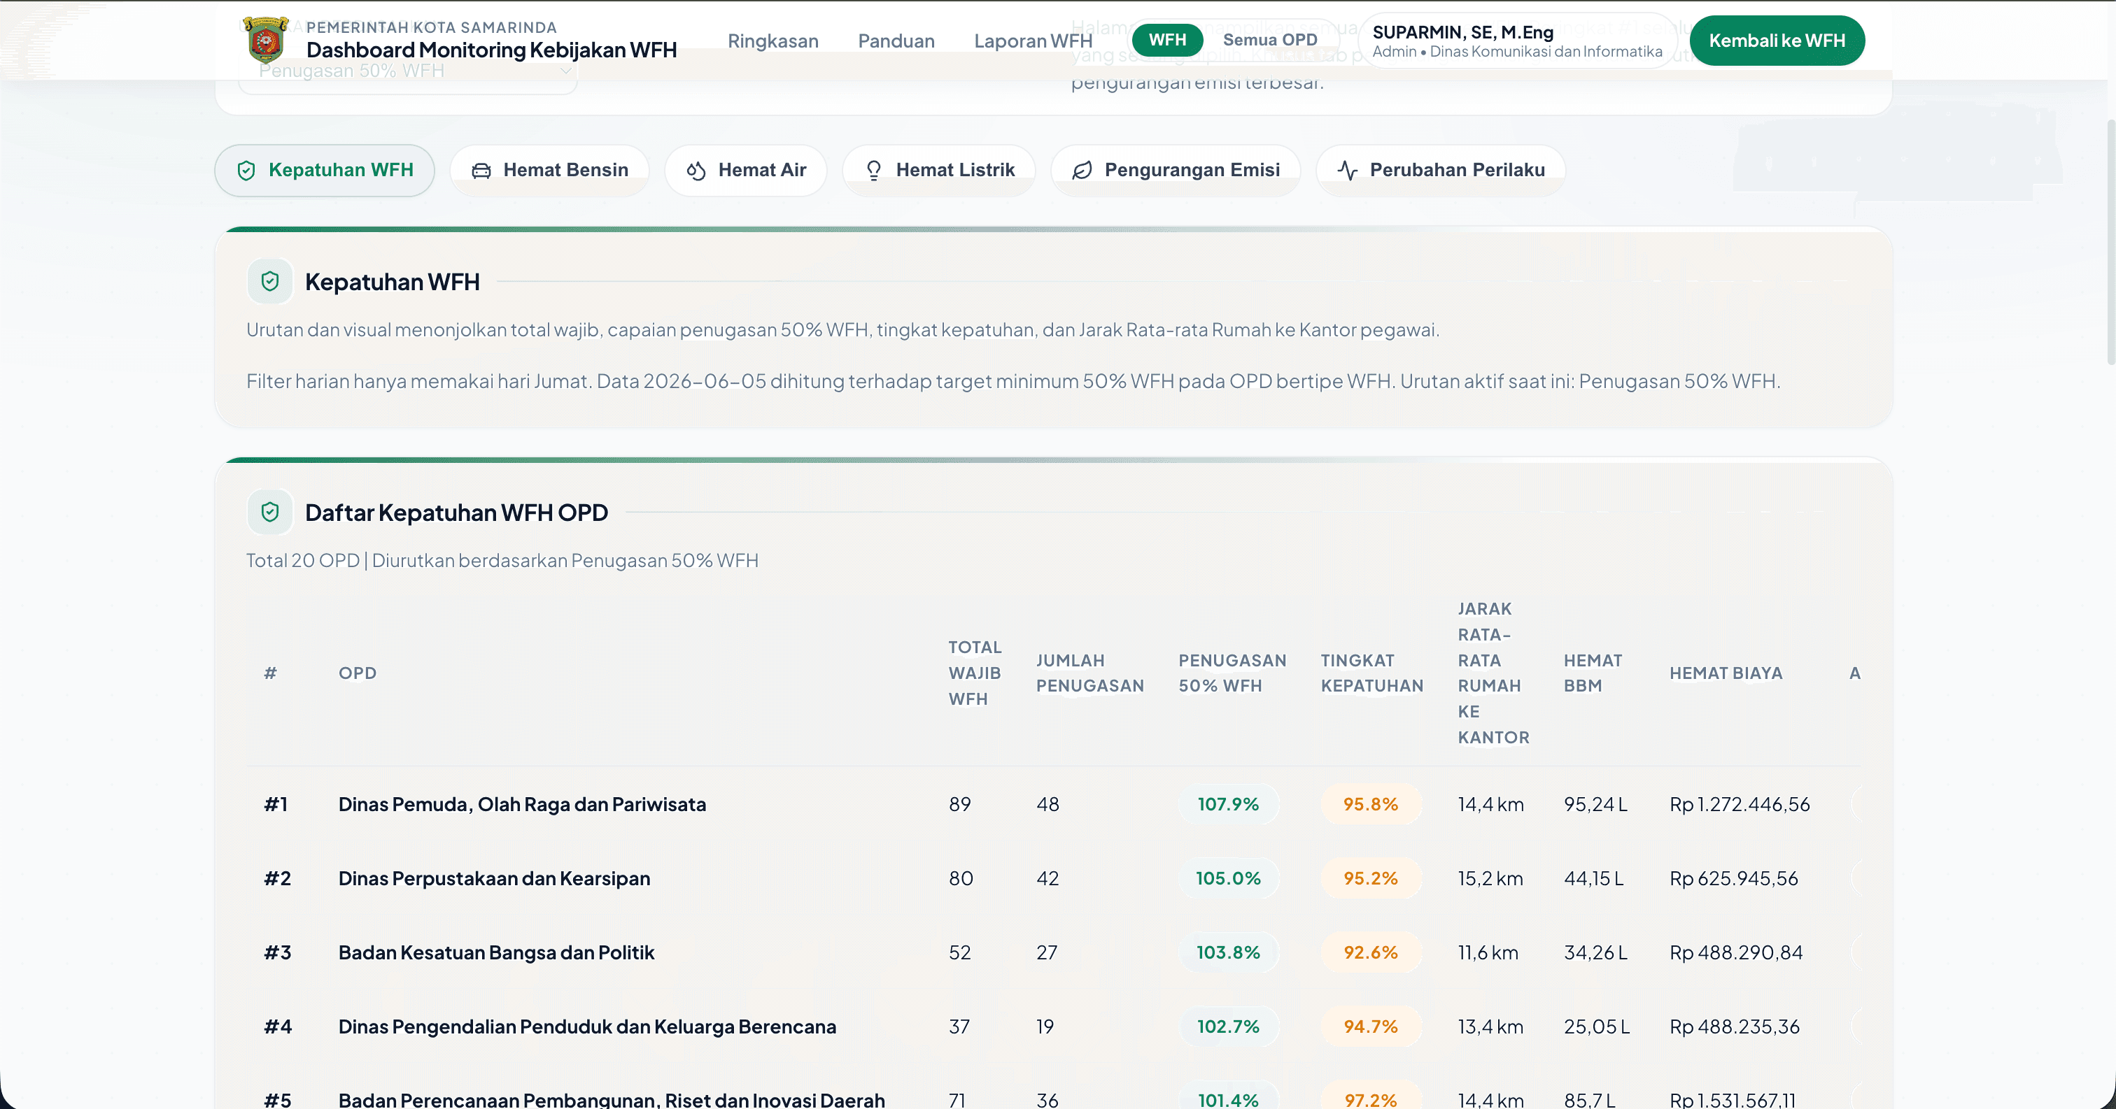Viewport: 2116px width, 1109px height.
Task: Click the leaf icon in Pengurangan Emisi
Action: click(x=1082, y=171)
